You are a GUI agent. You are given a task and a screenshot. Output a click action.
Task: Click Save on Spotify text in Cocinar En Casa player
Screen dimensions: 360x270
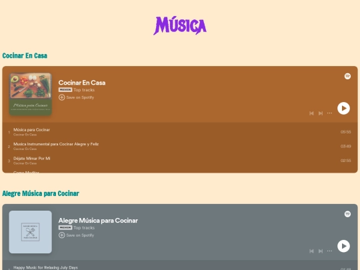[80, 97]
